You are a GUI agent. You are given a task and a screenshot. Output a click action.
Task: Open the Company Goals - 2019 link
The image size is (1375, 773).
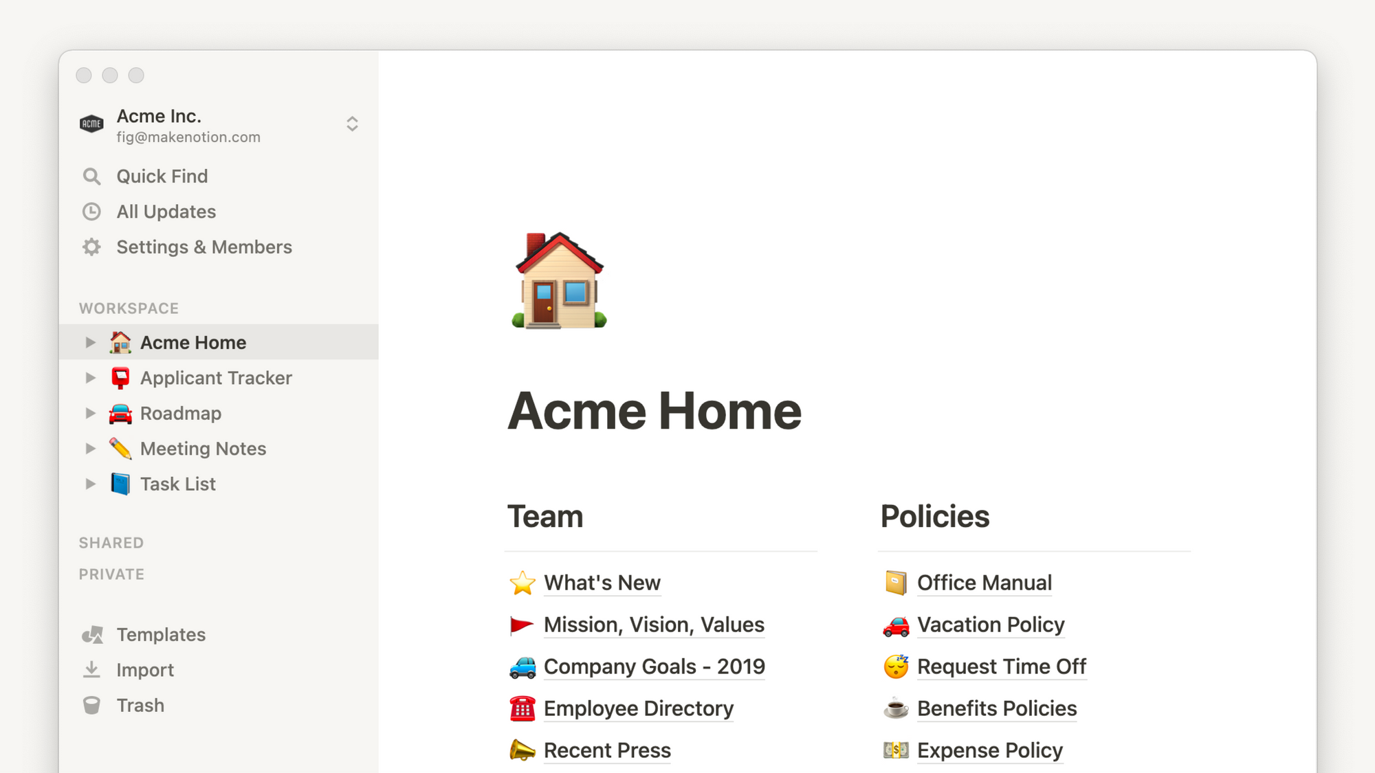654,666
